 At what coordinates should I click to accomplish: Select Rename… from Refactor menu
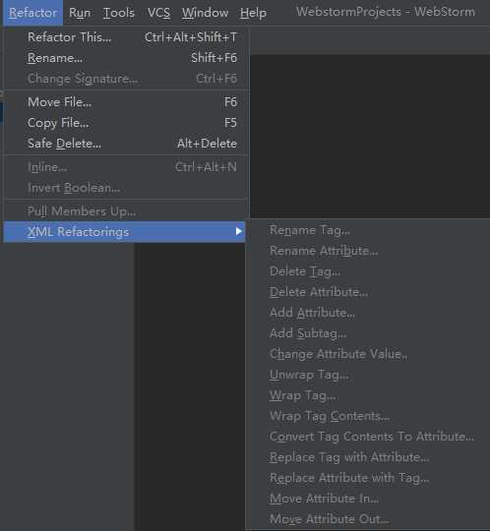pyautogui.click(x=132, y=58)
